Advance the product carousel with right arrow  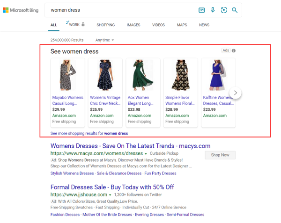(x=236, y=93)
